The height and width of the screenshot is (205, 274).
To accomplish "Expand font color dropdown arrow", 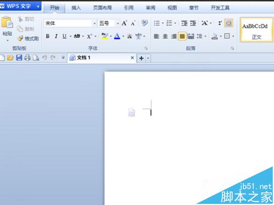I will [123, 36].
